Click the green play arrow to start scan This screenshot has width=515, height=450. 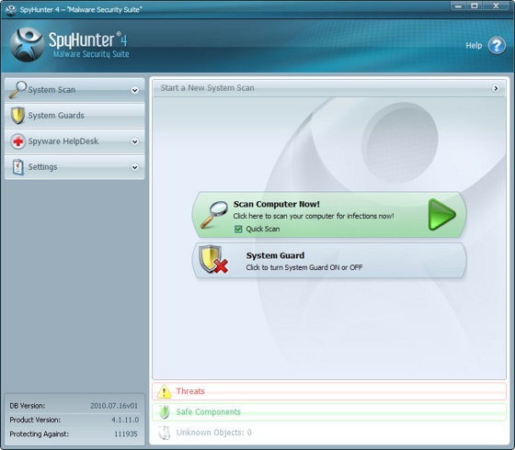pos(442,215)
